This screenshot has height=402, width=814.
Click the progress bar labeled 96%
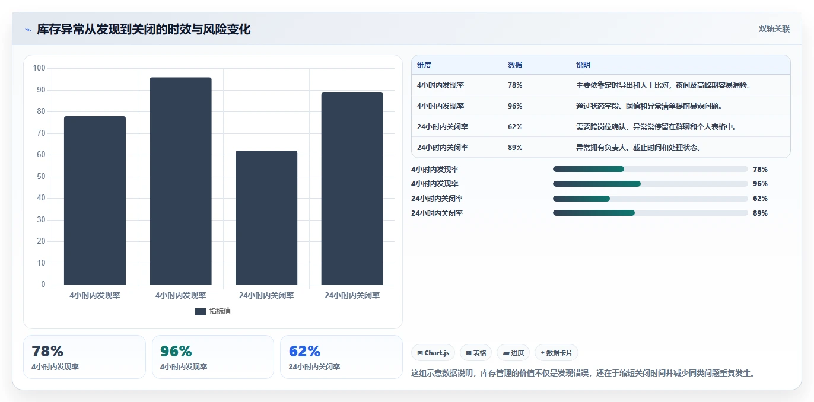[x=650, y=184]
